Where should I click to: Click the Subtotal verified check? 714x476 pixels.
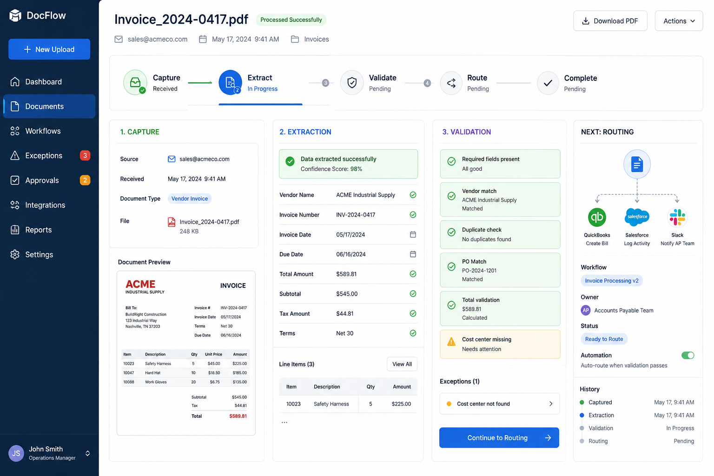pyautogui.click(x=413, y=294)
